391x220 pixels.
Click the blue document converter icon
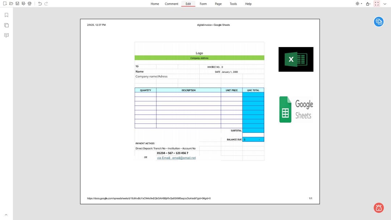click(x=379, y=22)
